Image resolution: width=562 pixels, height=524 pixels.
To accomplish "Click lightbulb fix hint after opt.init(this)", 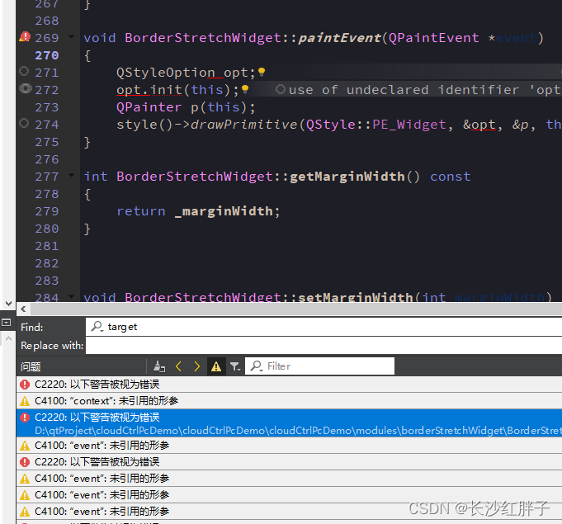I will coord(245,89).
